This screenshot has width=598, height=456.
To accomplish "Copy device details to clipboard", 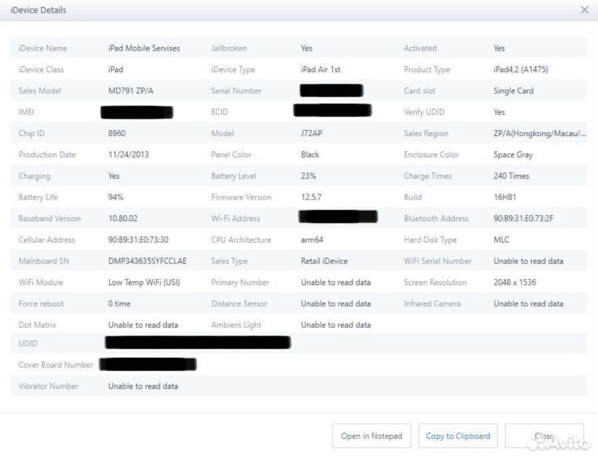I will (x=458, y=436).
